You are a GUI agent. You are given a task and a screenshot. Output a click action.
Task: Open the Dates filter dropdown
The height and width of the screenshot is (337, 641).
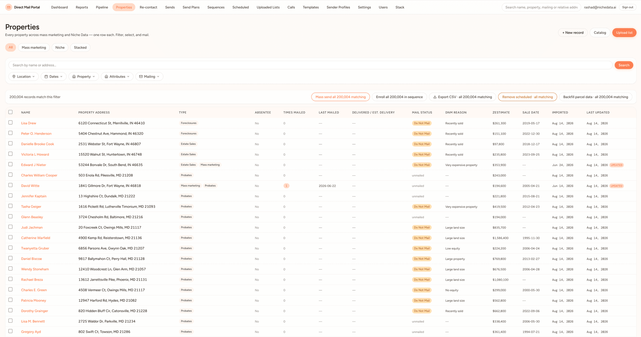coord(53,76)
